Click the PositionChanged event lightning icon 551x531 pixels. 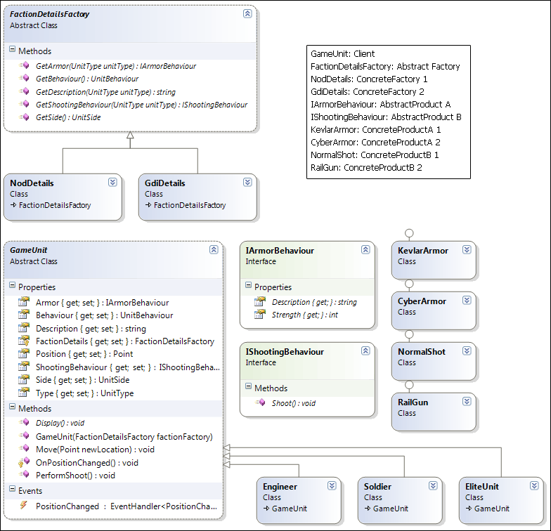[24, 505]
